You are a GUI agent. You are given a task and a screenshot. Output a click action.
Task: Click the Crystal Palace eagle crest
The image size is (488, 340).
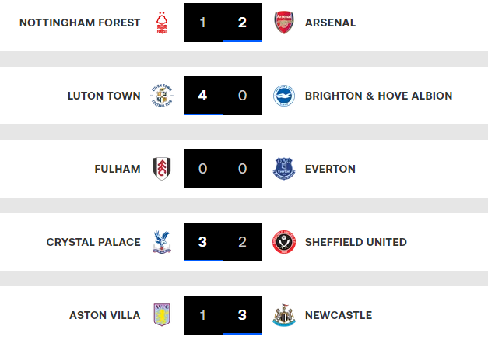(x=162, y=242)
